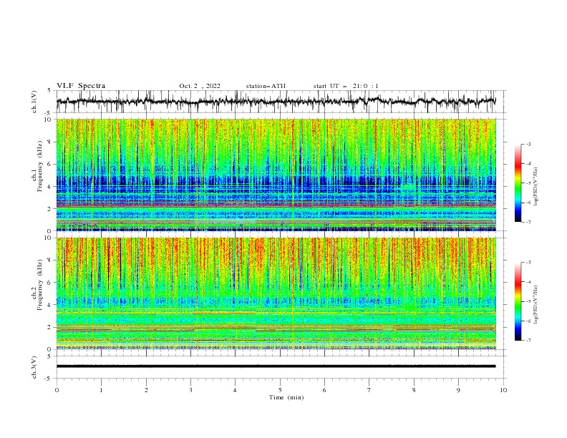
Task: Click the time axis tick label '9'
Action: [458, 390]
